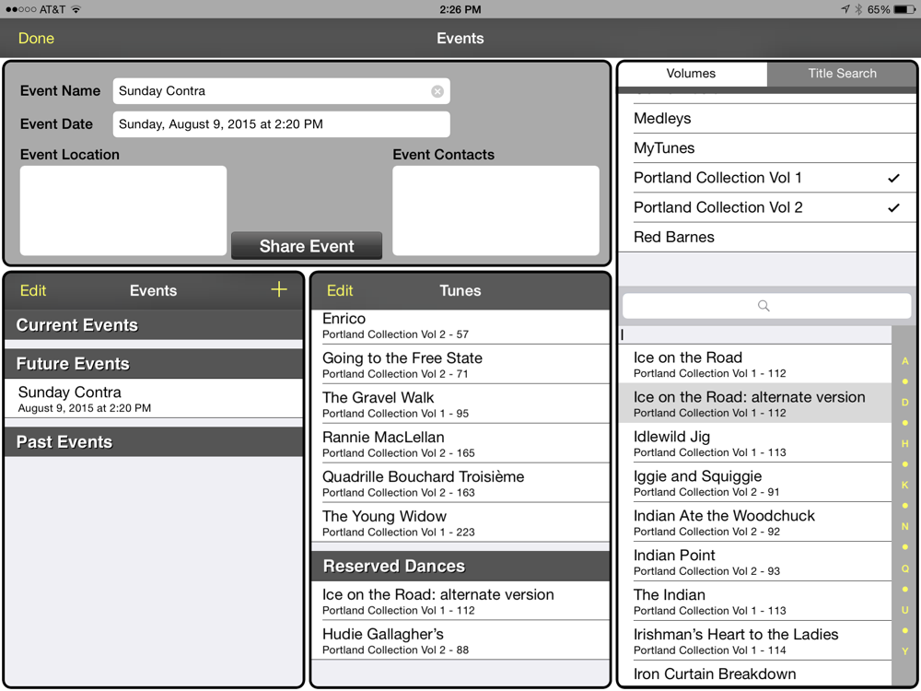
Task: Jump to letter U in the index bar
Action: (x=905, y=610)
